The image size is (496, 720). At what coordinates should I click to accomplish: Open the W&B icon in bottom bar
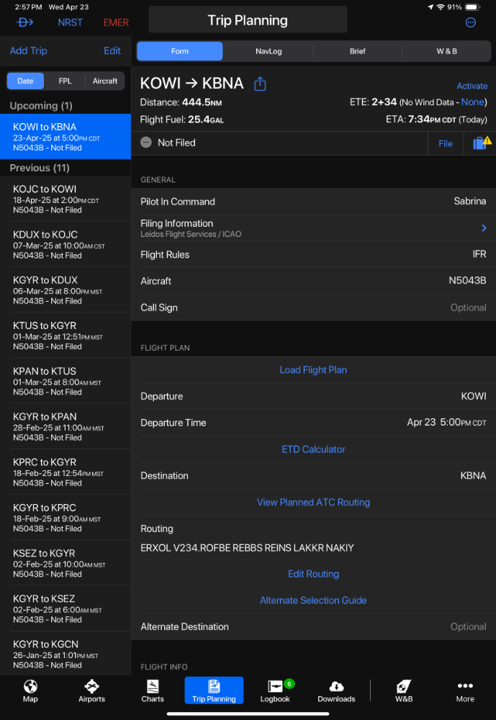point(404,686)
